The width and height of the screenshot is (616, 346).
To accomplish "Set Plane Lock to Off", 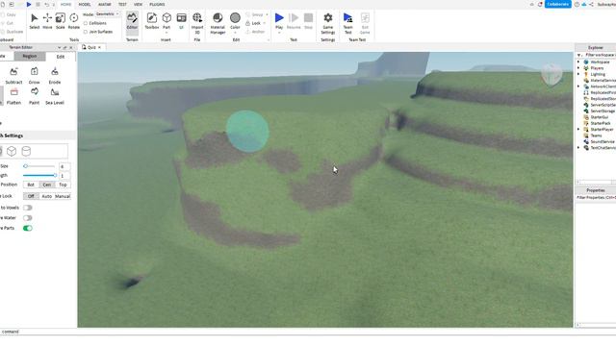I will [31, 196].
